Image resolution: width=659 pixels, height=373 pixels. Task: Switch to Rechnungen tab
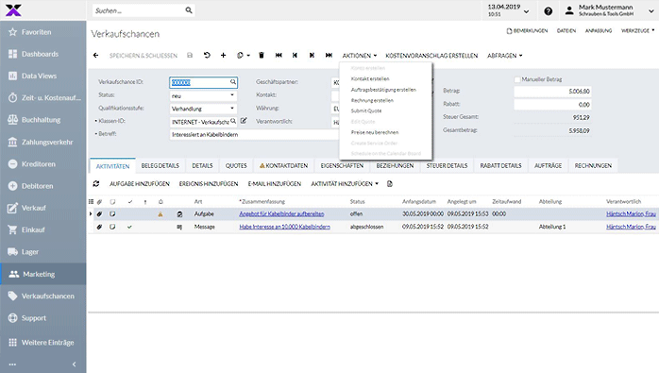click(x=593, y=165)
